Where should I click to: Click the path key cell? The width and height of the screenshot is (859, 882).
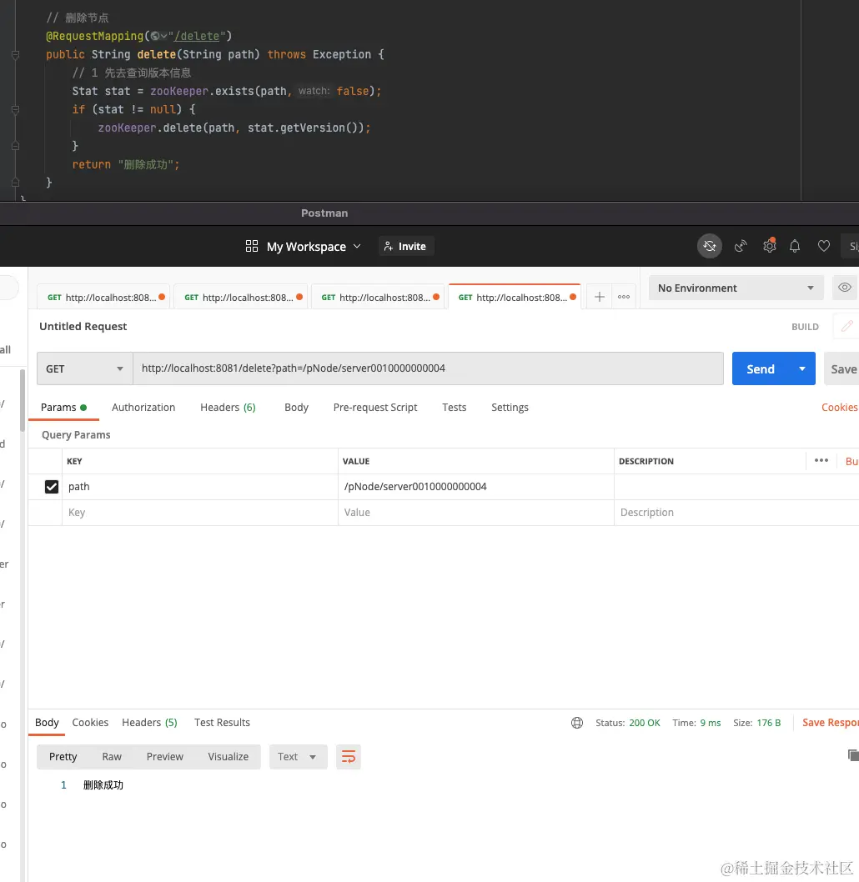(199, 487)
